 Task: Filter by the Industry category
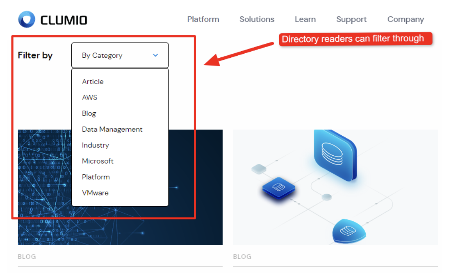[95, 145]
